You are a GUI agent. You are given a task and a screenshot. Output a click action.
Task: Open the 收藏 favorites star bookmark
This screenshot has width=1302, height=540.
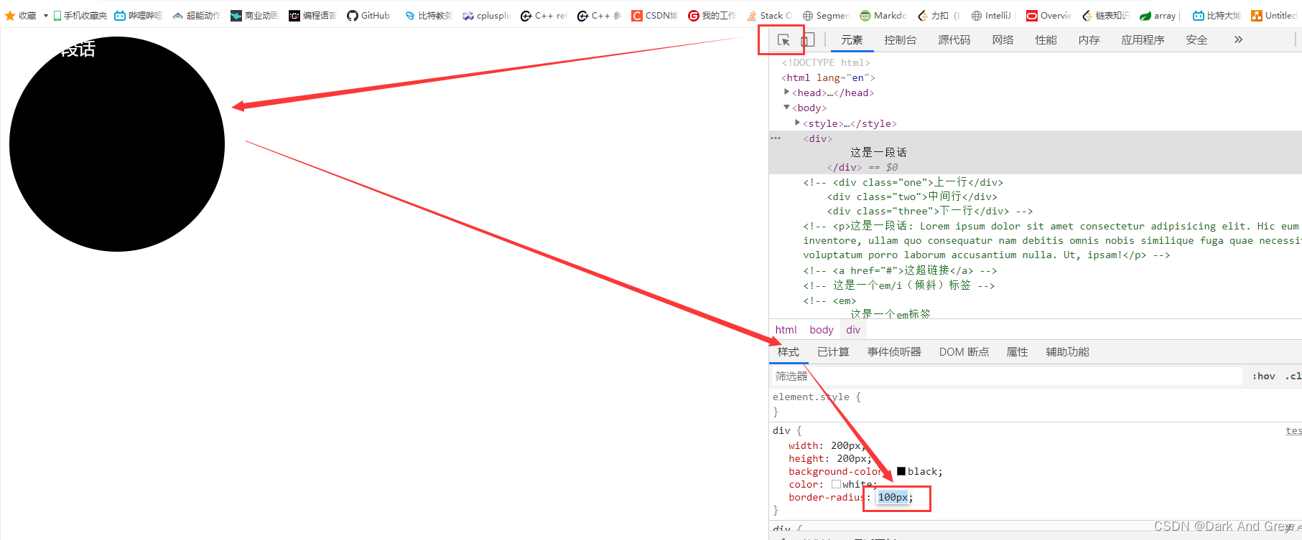pyautogui.click(x=21, y=15)
